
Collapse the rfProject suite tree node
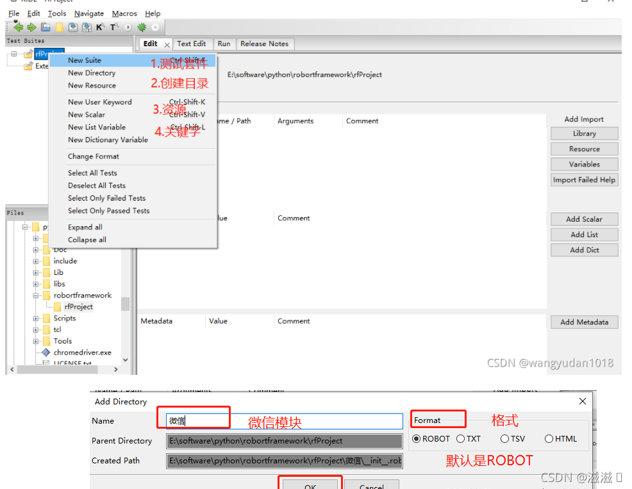(x=14, y=54)
